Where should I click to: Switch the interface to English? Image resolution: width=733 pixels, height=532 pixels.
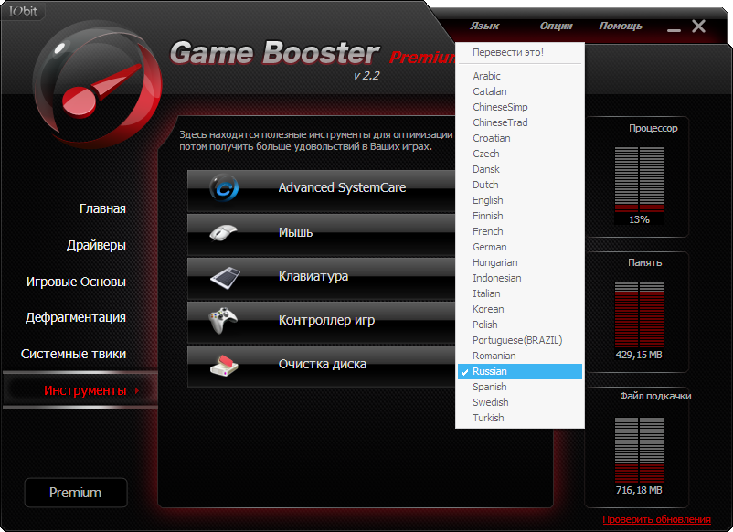pos(520,200)
